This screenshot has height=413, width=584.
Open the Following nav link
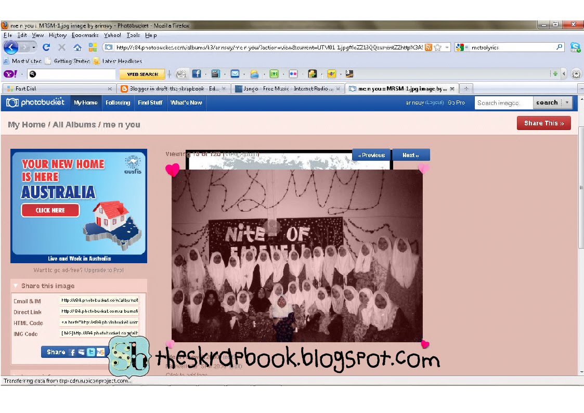118,103
